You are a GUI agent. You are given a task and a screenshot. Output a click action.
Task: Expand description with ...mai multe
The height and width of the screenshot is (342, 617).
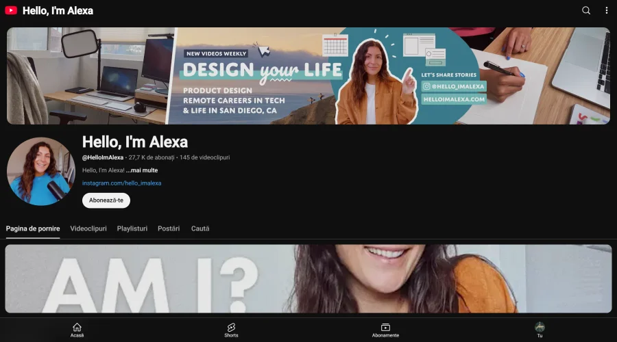pos(142,170)
